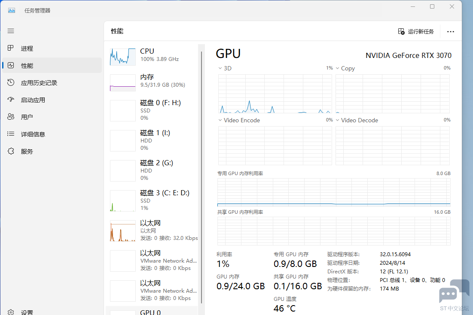Click the 174 MB reserved memory value
The height and width of the screenshot is (315, 473).
389,289
